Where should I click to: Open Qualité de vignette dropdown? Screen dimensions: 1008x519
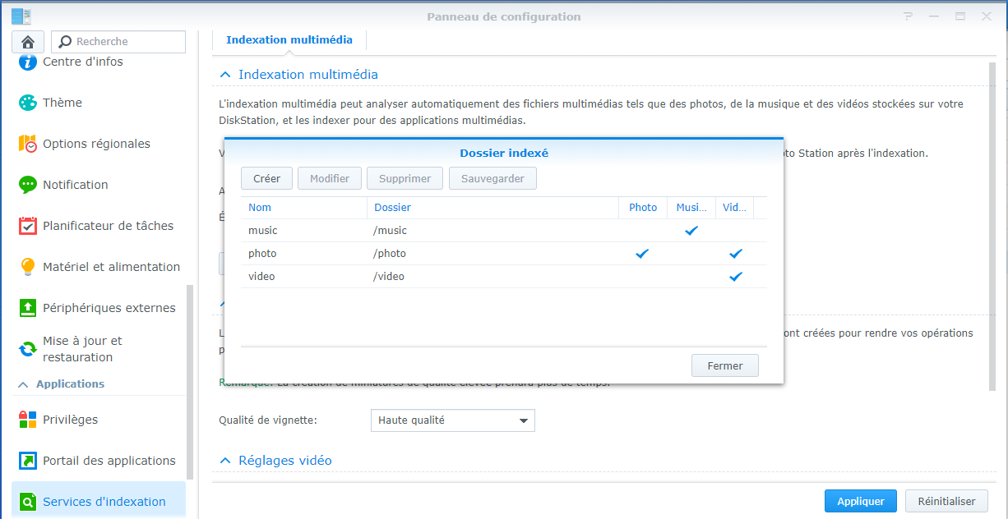(x=453, y=420)
